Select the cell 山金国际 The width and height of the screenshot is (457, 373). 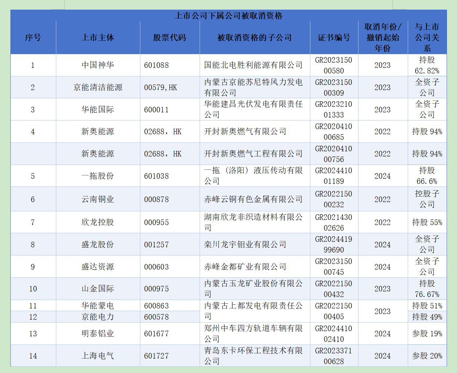98,288
